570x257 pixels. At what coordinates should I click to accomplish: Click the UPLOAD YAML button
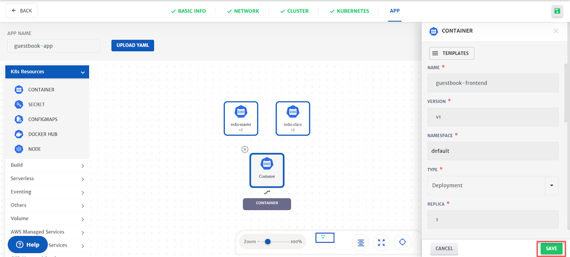pos(132,46)
